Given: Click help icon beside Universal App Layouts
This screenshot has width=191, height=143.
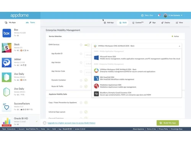Looking at the screenshot, I should click(x=81, y=112).
